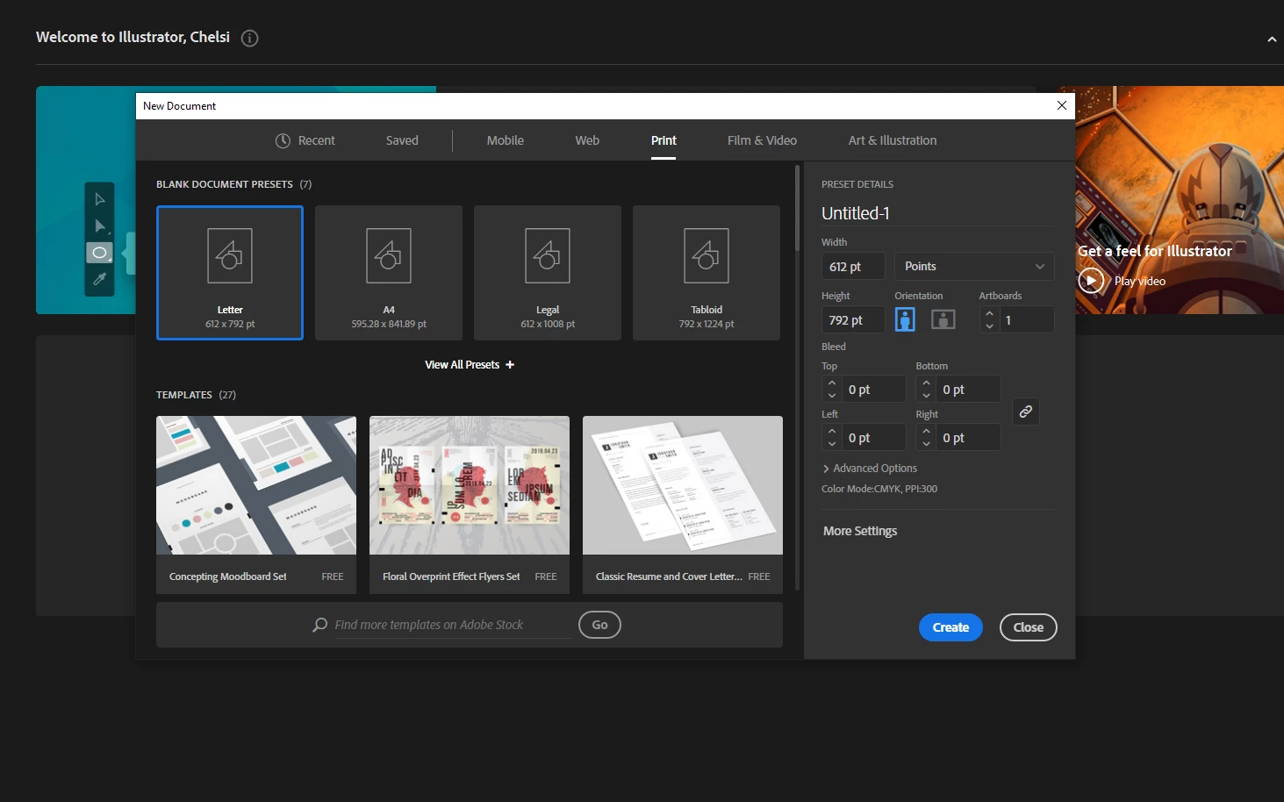Open the Points units dropdown
This screenshot has height=802, width=1284.
[974, 266]
